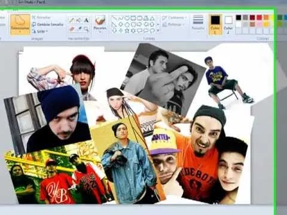The width and height of the screenshot is (287, 215).
Task: Open the Pinceles brushes dropdown arrow
Action: coord(100,32)
